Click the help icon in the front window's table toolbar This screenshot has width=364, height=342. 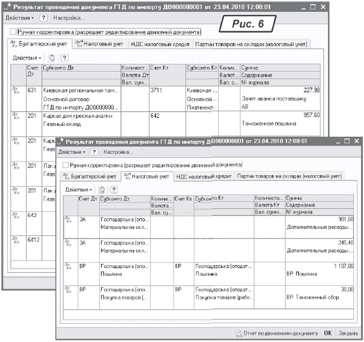point(113,189)
